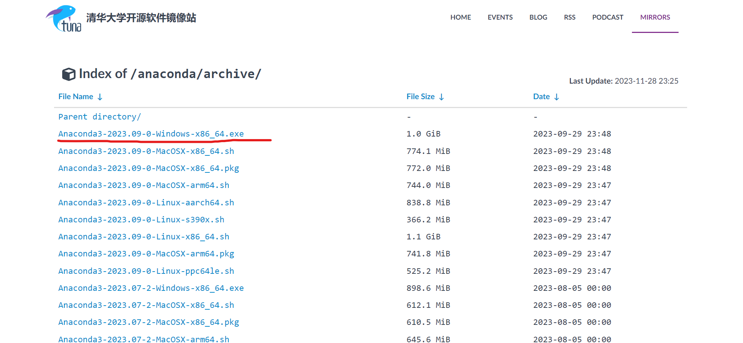
Task: Open the BLOG menu item
Action: click(538, 17)
